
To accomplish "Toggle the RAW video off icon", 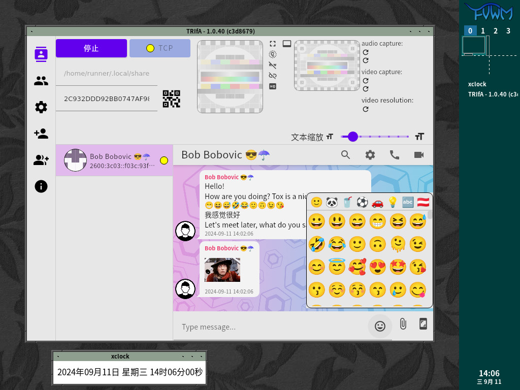I will 273,65.
